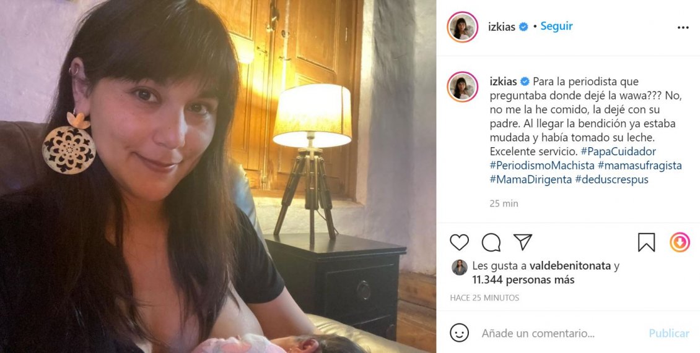Open the #mamasufragista hashtag
This screenshot has height=353, width=700.
(640, 166)
